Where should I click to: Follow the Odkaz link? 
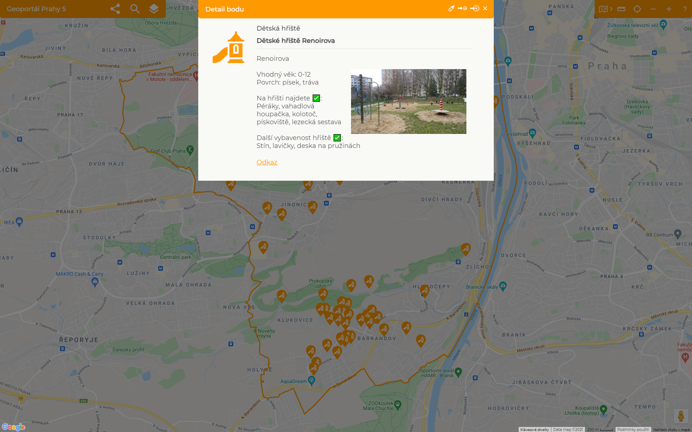coord(267,162)
